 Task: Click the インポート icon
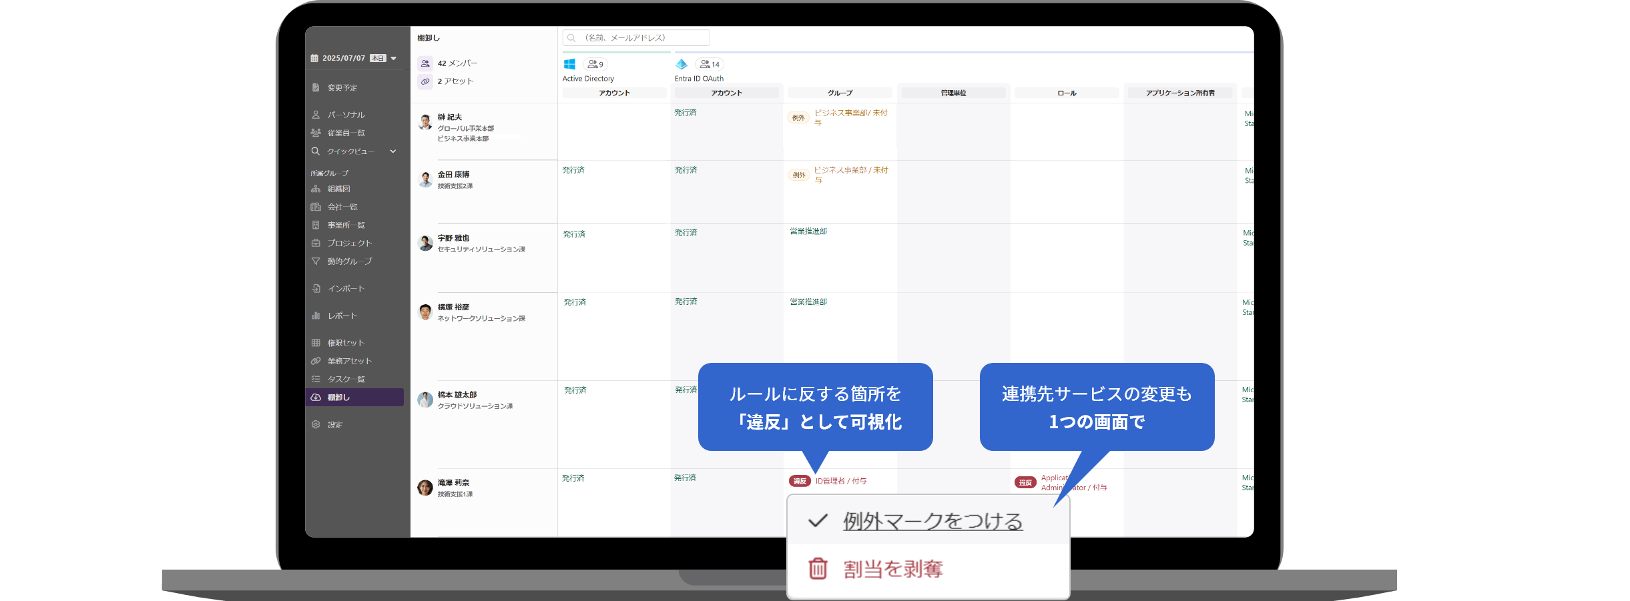tap(316, 288)
